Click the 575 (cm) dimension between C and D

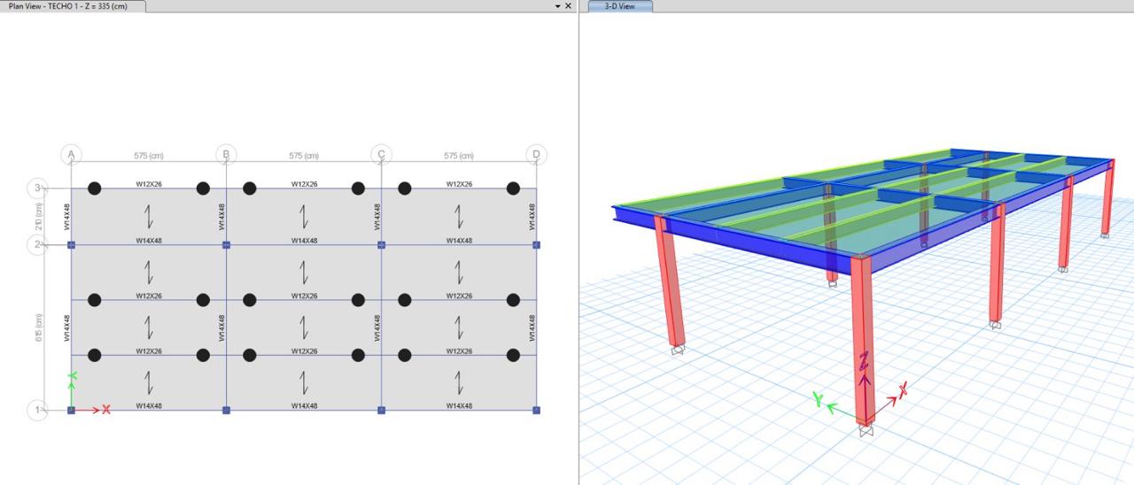coord(458,156)
